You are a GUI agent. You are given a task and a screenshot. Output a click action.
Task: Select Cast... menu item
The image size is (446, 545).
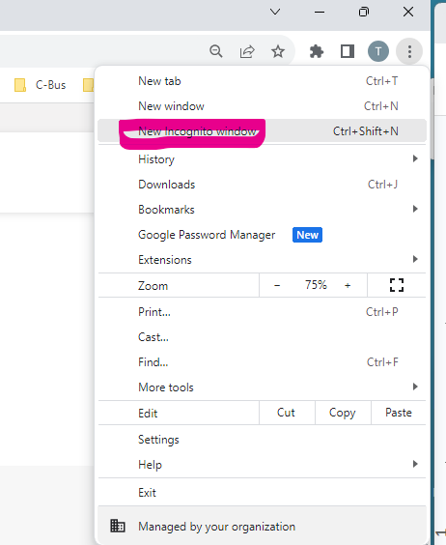pos(262,337)
